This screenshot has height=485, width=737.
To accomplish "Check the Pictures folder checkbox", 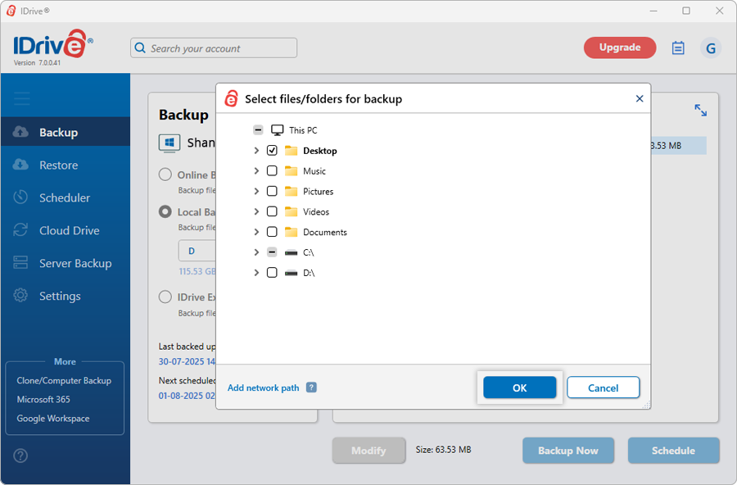I will pyautogui.click(x=272, y=191).
